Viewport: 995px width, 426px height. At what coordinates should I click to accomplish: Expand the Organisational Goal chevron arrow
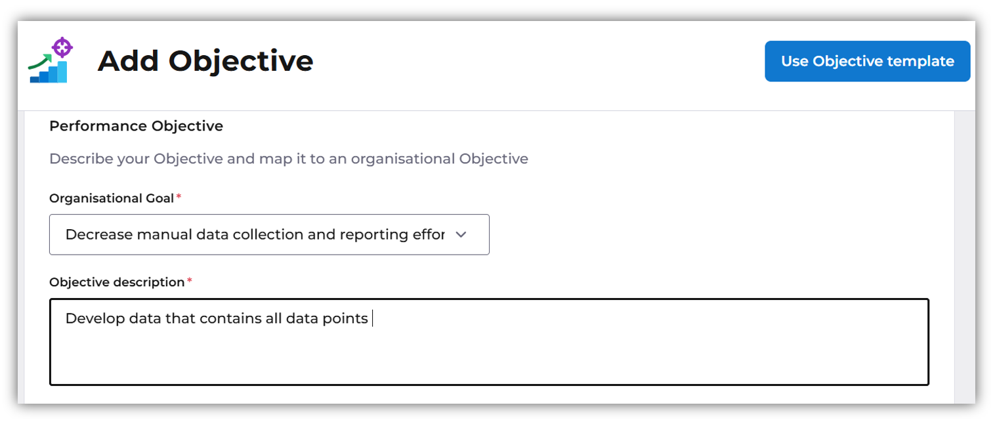(461, 234)
